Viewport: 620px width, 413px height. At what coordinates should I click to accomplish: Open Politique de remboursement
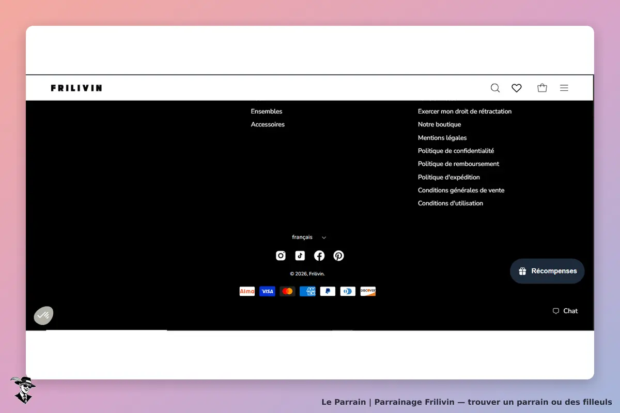458,164
